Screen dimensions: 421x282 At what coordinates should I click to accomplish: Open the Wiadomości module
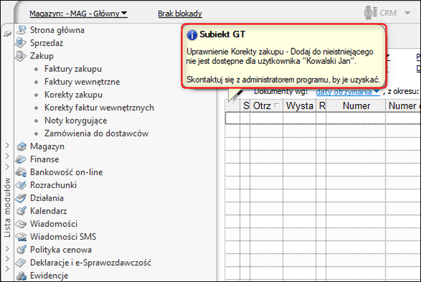(x=54, y=224)
